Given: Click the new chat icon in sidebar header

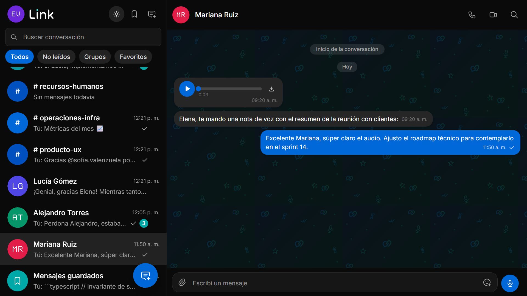Looking at the screenshot, I should tap(152, 14).
